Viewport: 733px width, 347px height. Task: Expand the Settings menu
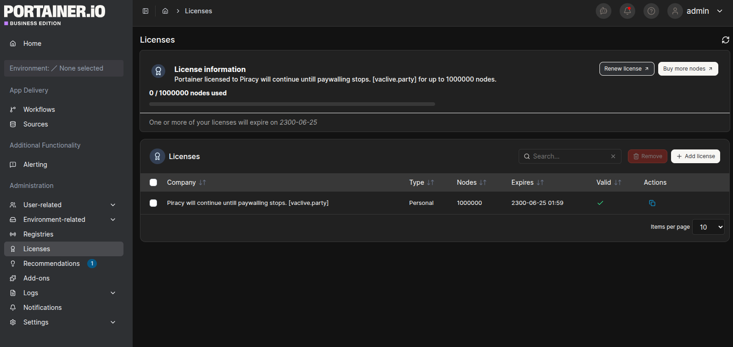64,322
